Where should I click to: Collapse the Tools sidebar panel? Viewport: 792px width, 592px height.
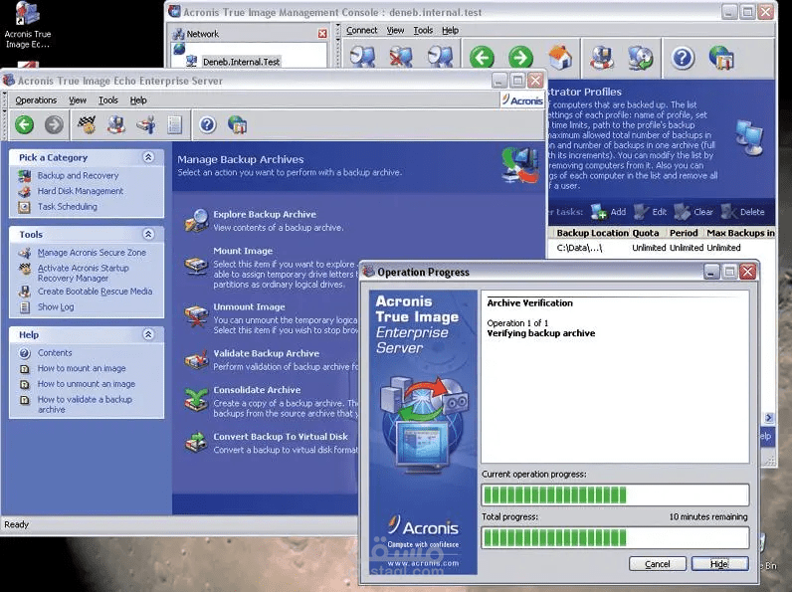148,234
